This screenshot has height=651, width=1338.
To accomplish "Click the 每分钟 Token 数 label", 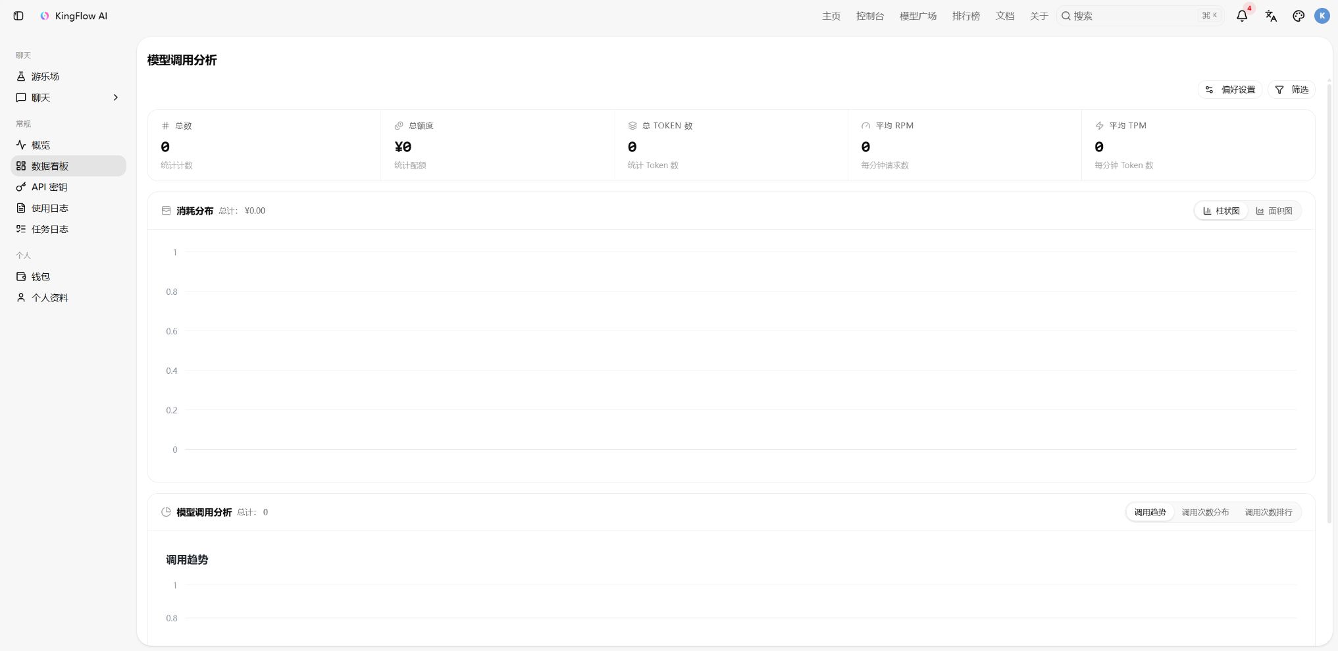I will [1124, 165].
